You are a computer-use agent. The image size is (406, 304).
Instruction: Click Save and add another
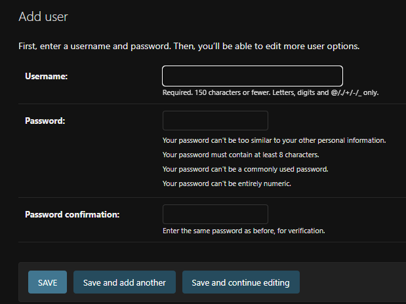125,282
